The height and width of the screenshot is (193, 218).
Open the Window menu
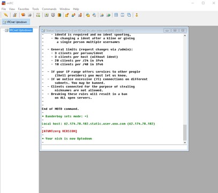65,9
